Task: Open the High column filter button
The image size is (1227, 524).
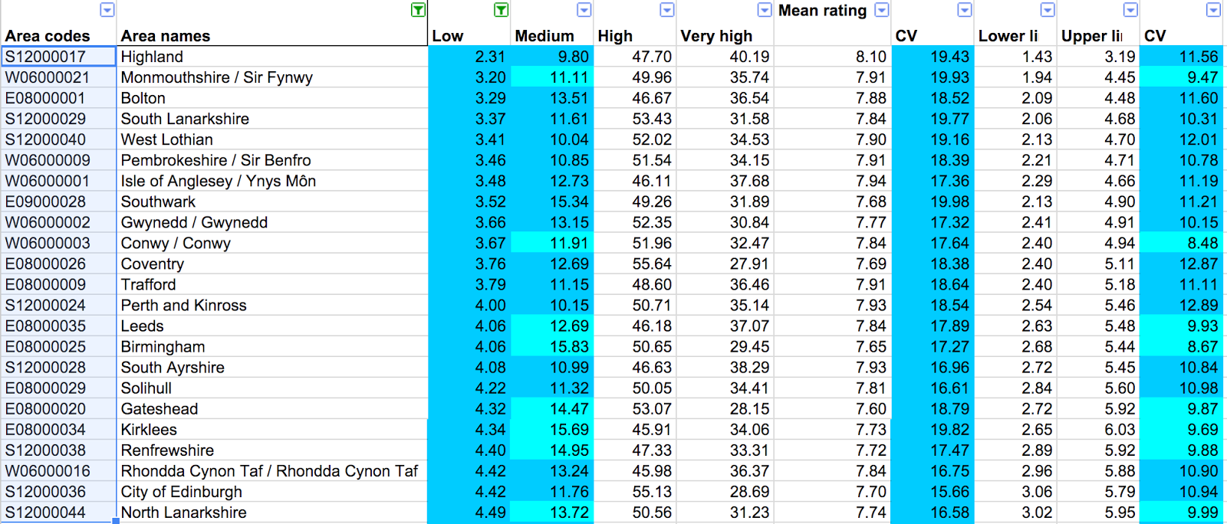Action: (x=667, y=10)
